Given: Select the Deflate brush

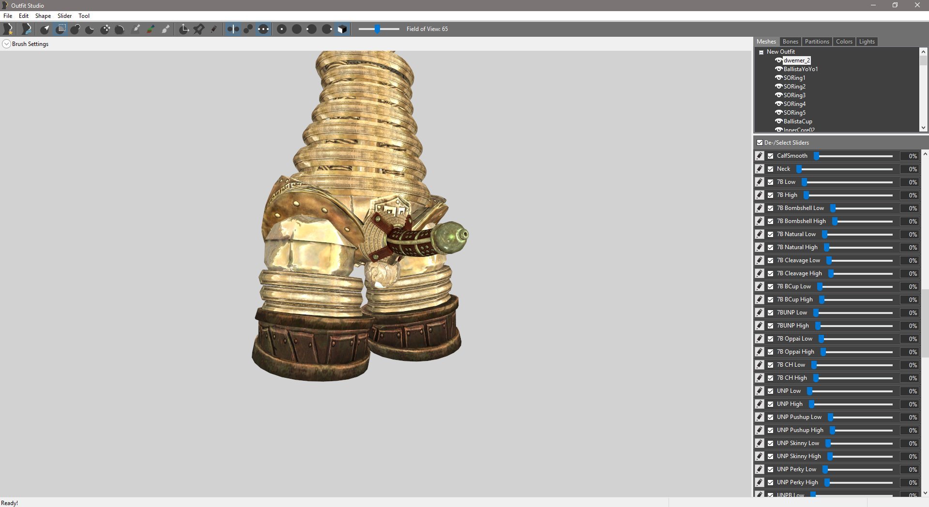Looking at the screenshot, I should point(90,29).
